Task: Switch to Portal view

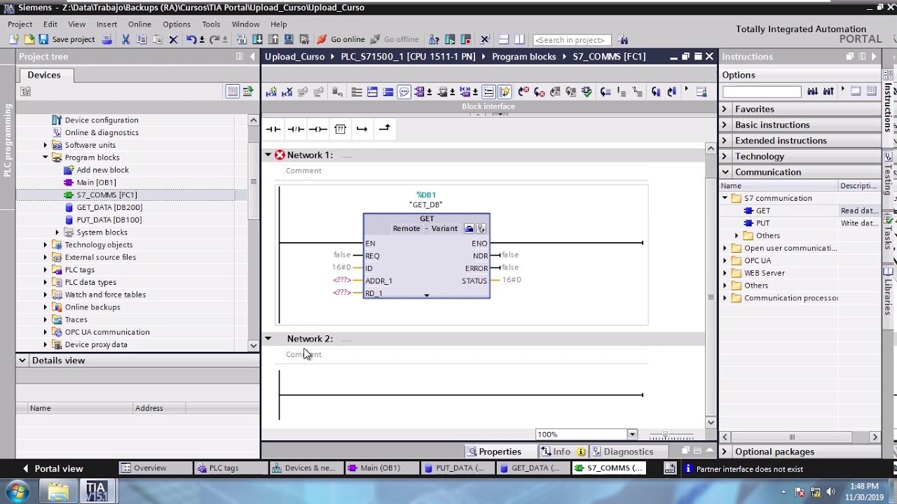Action: click(x=52, y=469)
